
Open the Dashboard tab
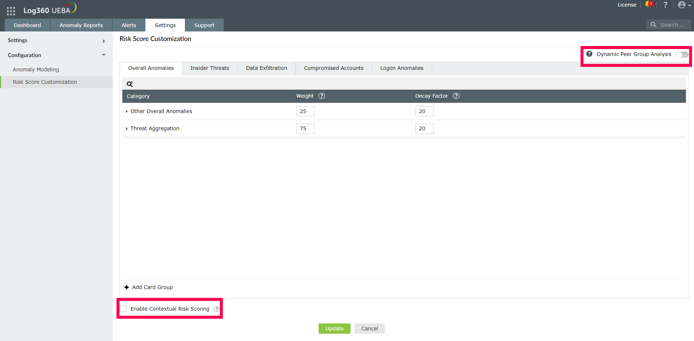[x=27, y=25]
